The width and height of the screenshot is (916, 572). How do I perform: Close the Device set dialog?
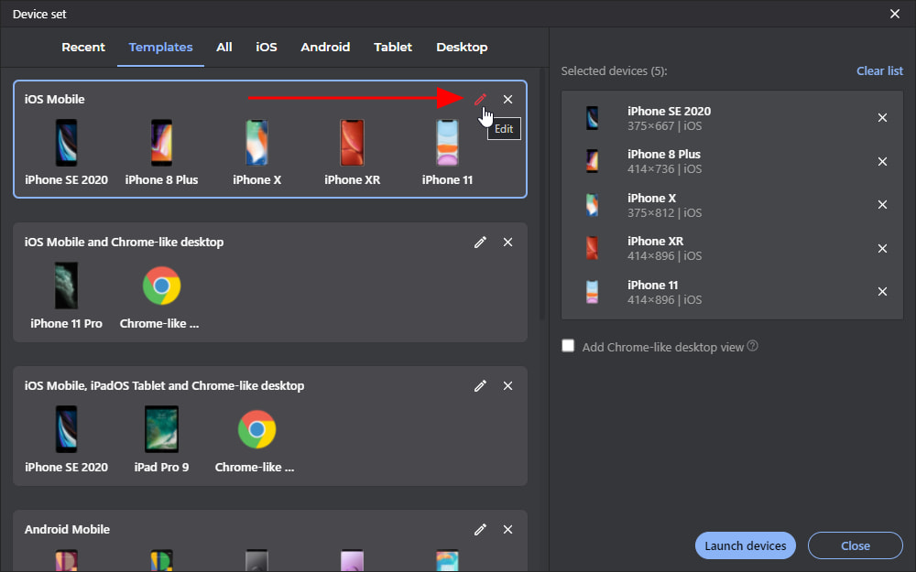coord(895,14)
